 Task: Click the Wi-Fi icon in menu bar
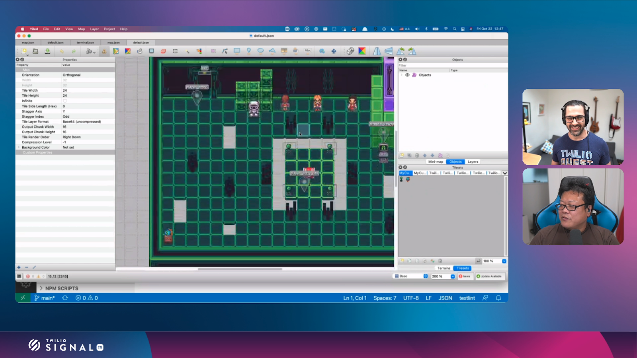pos(446,29)
